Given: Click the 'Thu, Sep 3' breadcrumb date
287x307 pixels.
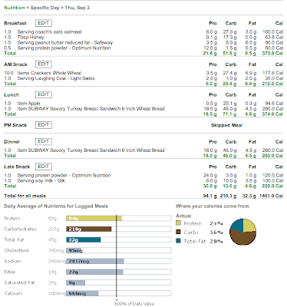Looking at the screenshot, I should [x=78, y=8].
